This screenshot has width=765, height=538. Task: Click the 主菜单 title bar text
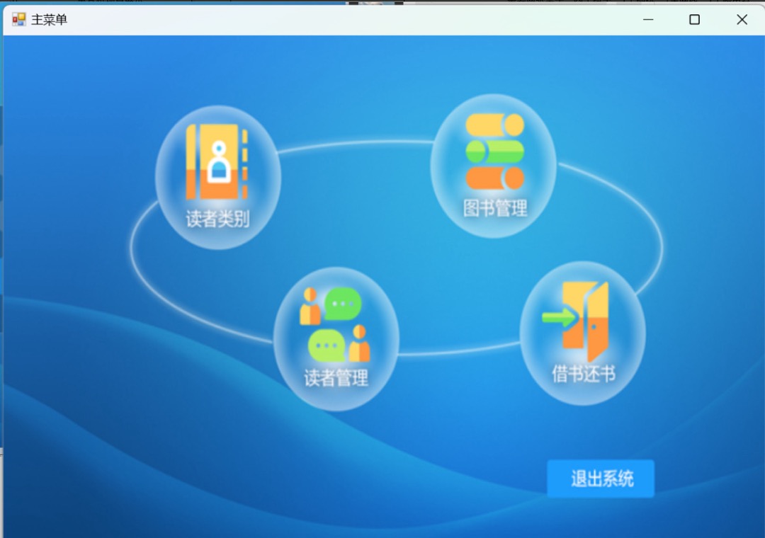coord(50,20)
